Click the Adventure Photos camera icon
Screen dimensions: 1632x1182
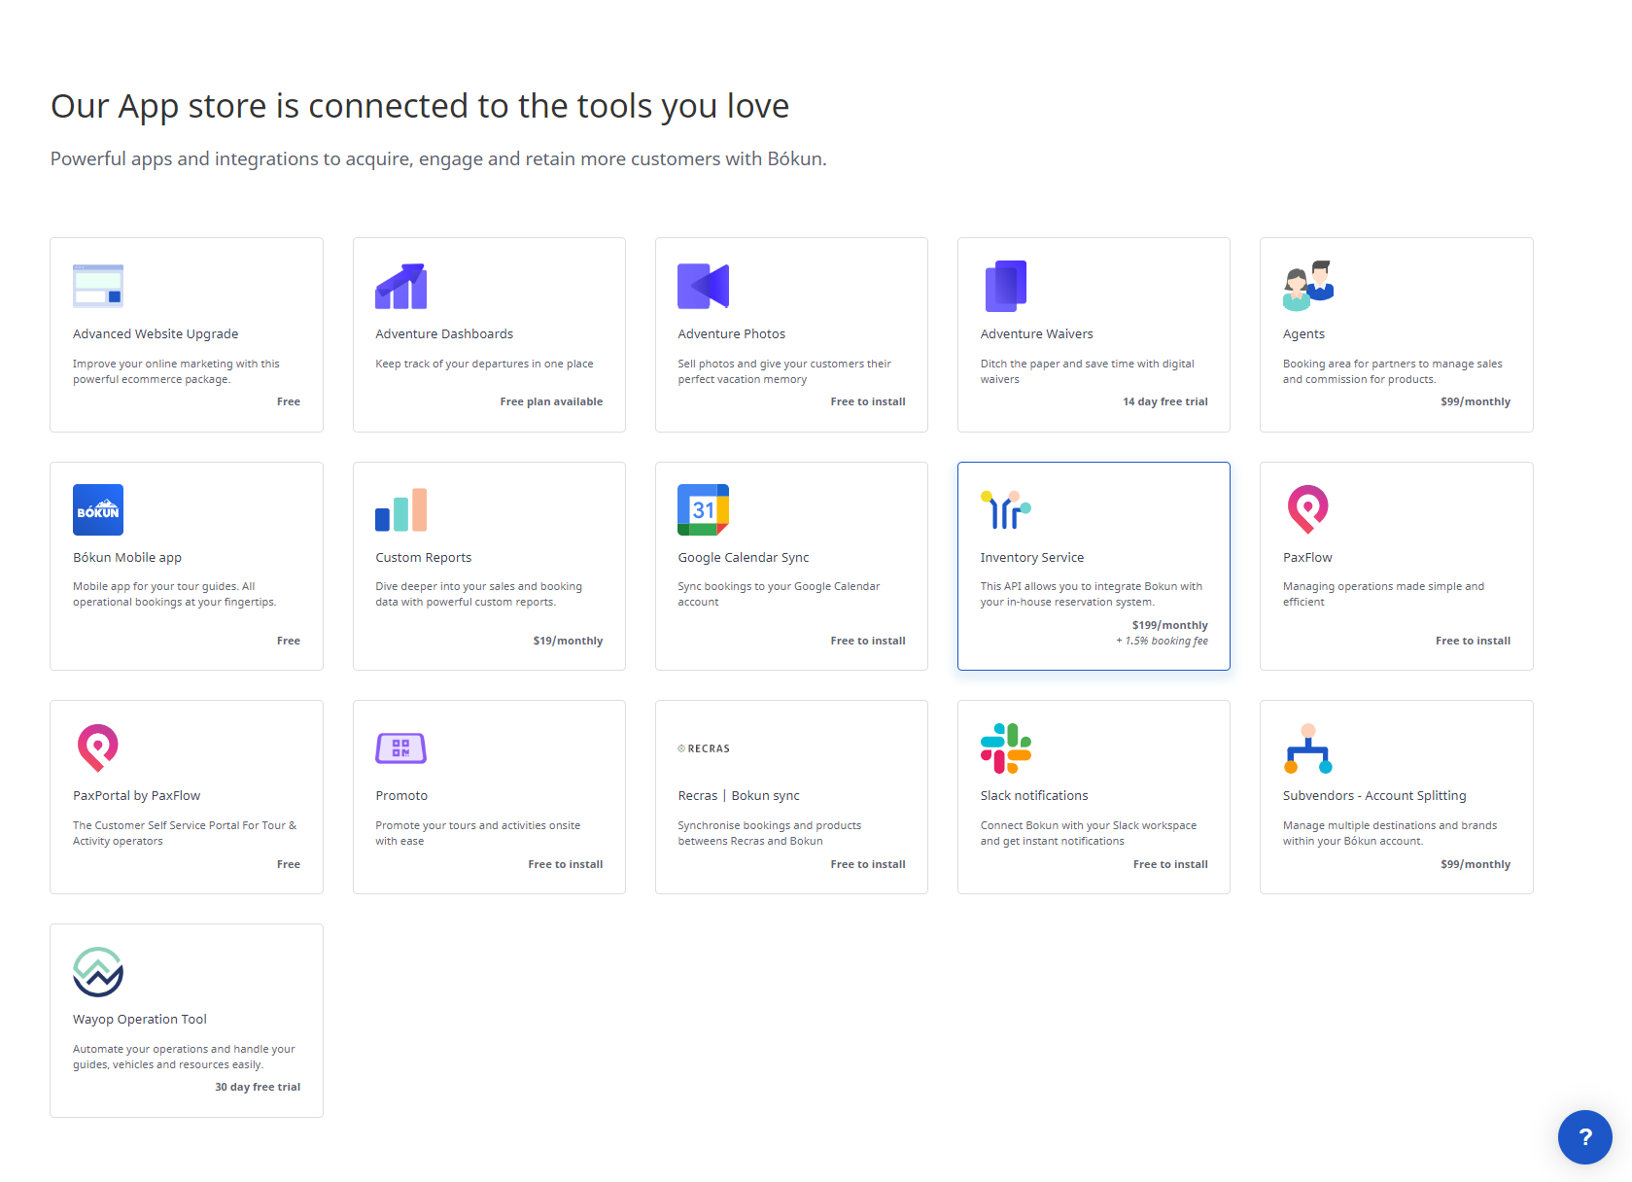tap(703, 286)
